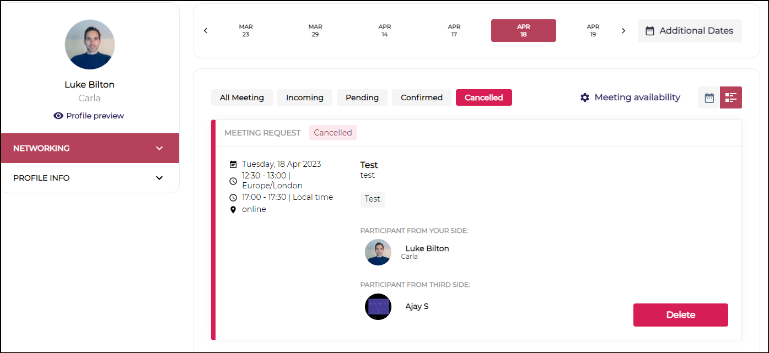Viewport: 769px width, 353px height.
Task: Click Luke Bilton's sidebar profile photo
Action: (x=90, y=45)
